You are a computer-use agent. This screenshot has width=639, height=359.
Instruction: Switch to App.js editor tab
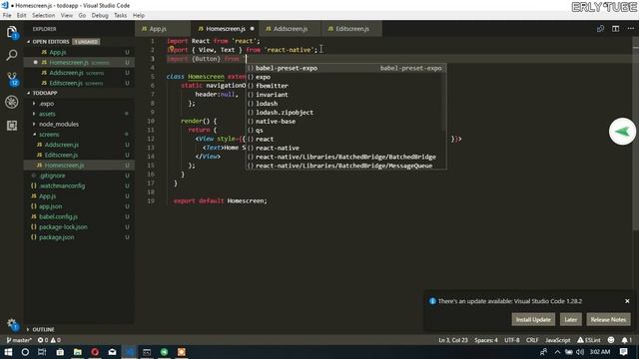(162, 29)
